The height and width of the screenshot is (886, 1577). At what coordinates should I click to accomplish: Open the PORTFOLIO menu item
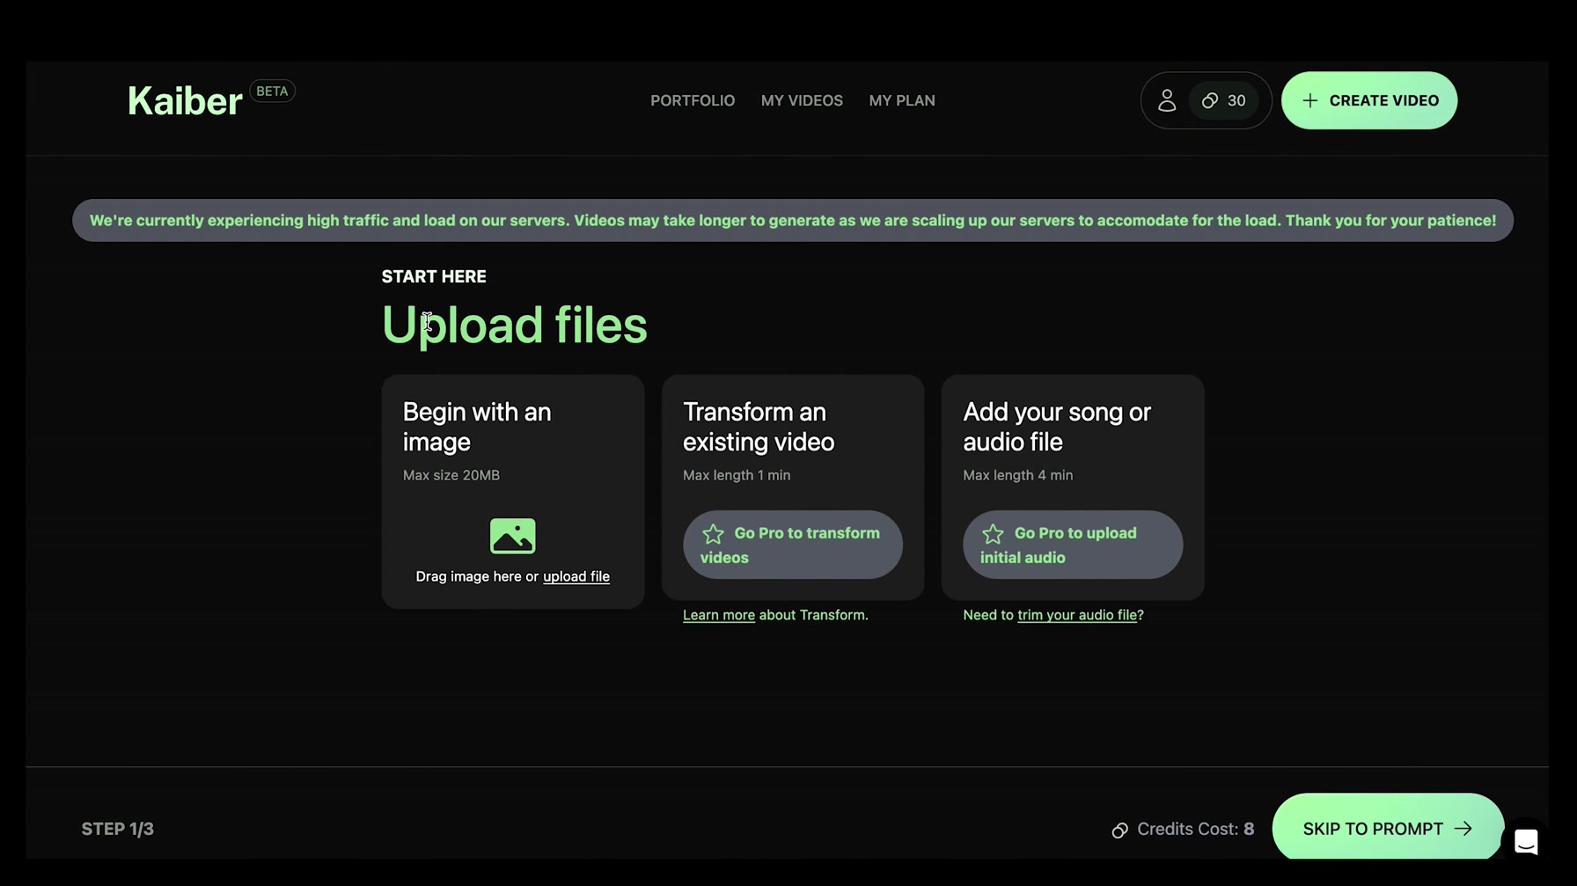coord(693,100)
